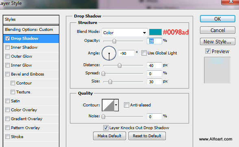Click the style preview thumbnail
239x147 pixels.
click(x=217, y=70)
